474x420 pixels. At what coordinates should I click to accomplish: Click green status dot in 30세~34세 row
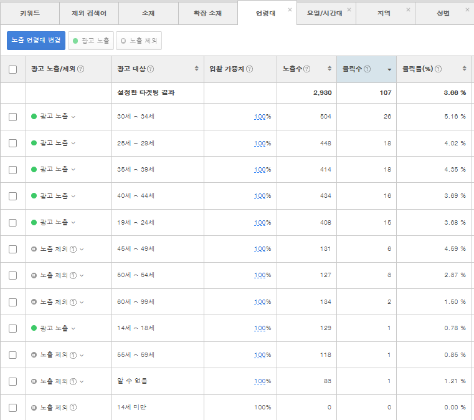[34, 116]
